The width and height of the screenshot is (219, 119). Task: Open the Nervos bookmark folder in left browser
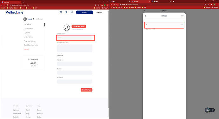[x=29, y=8]
